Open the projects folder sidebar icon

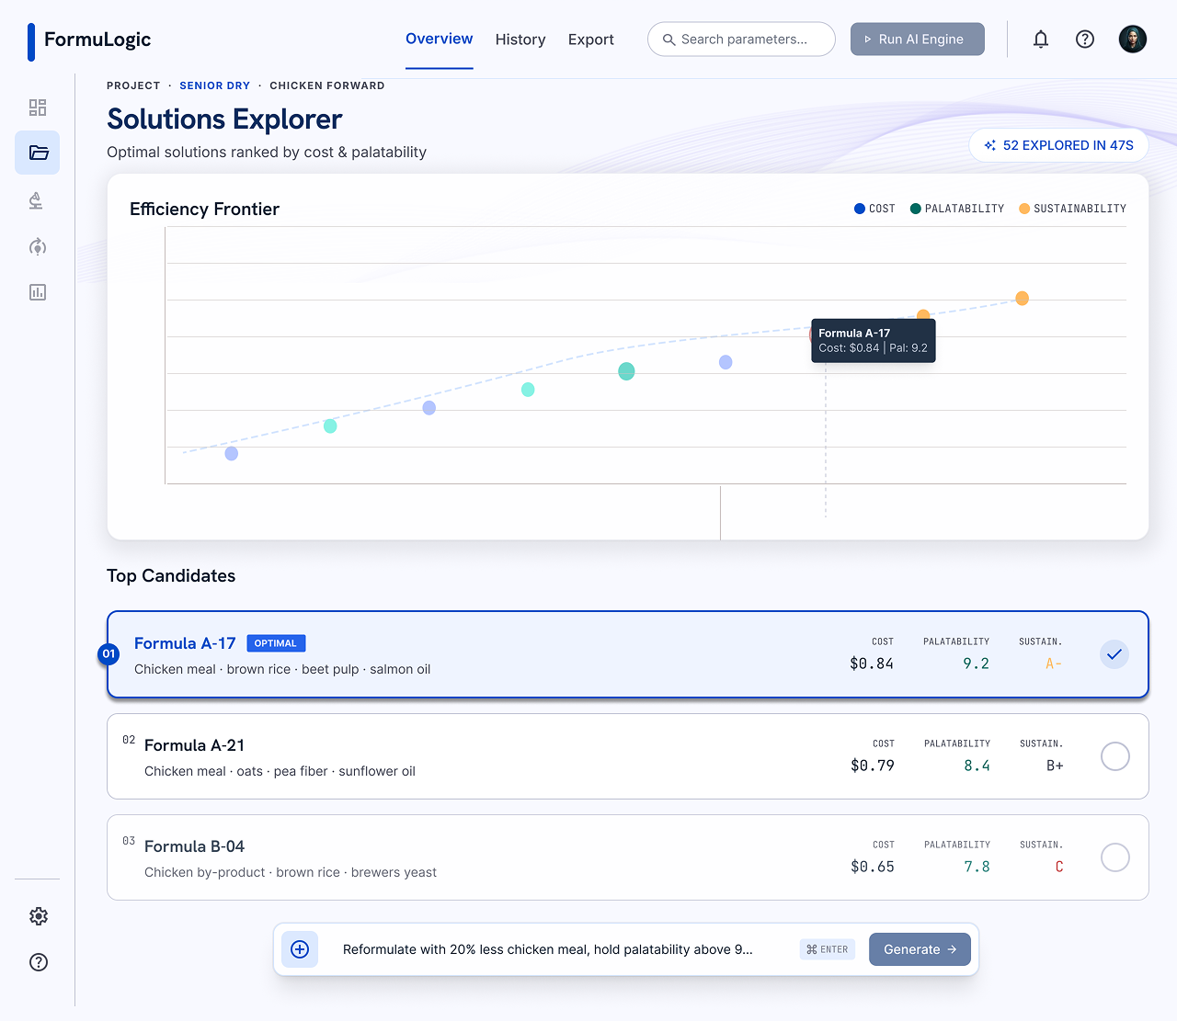(x=38, y=153)
